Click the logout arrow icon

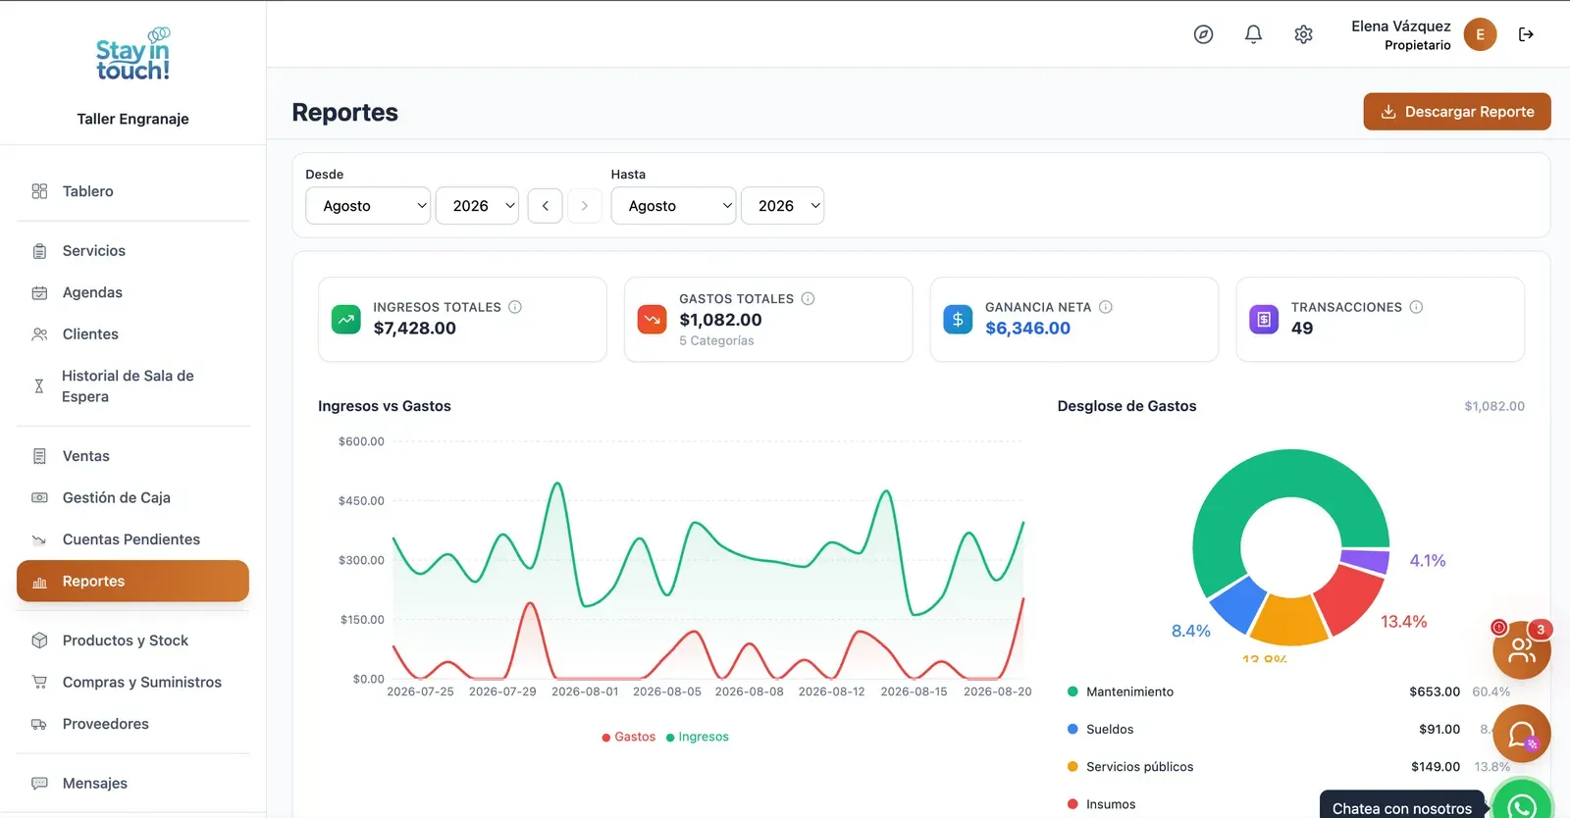1526,34
